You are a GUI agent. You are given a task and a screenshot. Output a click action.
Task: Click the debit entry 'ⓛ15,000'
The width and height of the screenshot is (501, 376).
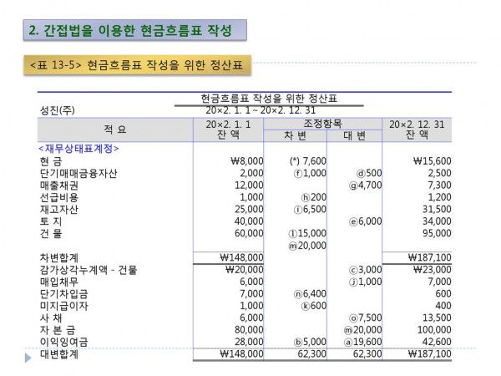click(x=307, y=233)
